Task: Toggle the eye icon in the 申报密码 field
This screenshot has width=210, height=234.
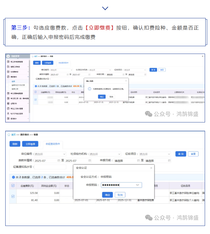Action: point(137,185)
